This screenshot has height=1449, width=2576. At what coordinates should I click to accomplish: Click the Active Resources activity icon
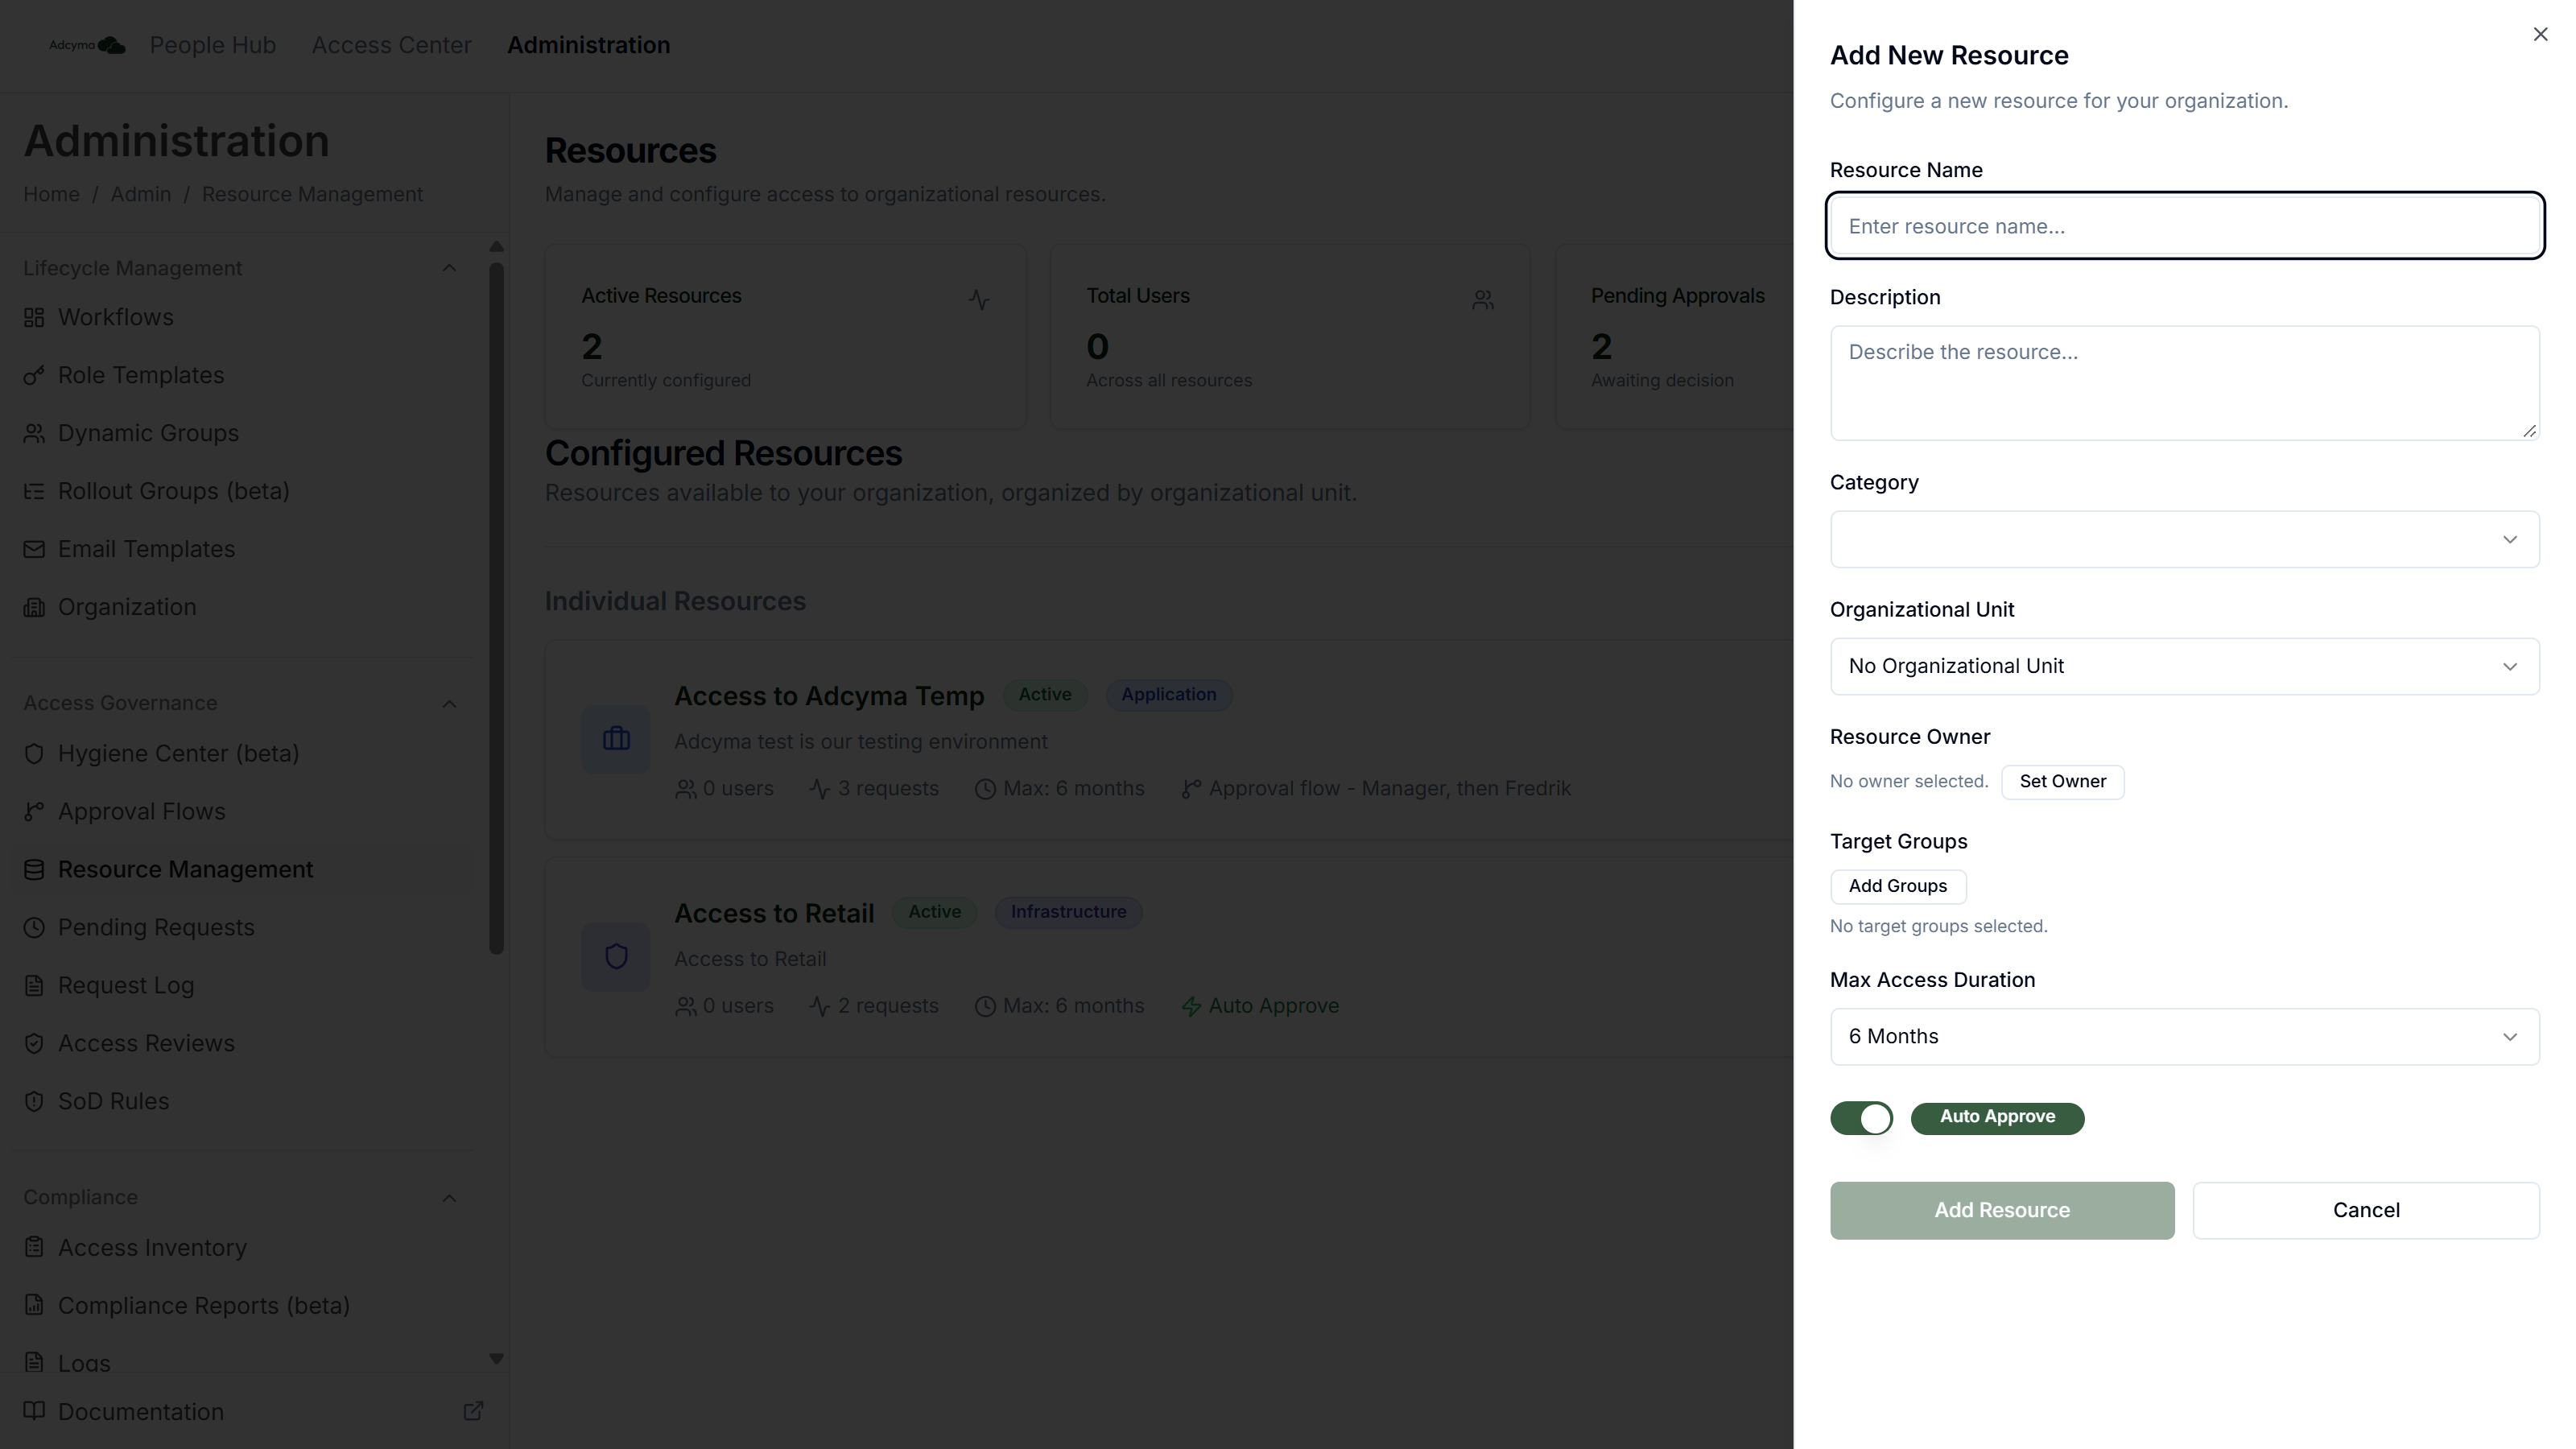[x=979, y=299]
